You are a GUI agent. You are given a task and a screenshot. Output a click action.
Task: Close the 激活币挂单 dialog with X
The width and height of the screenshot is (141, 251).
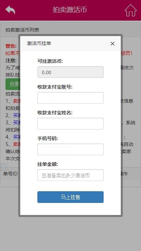[113, 44]
